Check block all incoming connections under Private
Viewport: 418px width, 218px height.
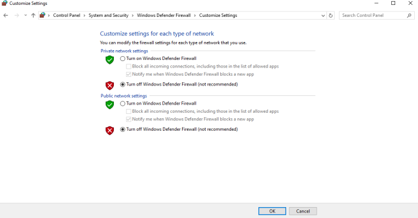129,66
